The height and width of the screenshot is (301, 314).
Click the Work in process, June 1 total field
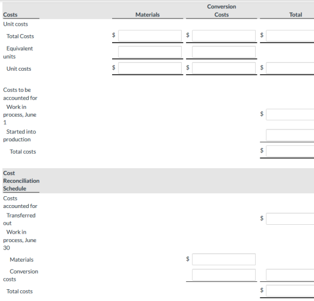pos(290,114)
